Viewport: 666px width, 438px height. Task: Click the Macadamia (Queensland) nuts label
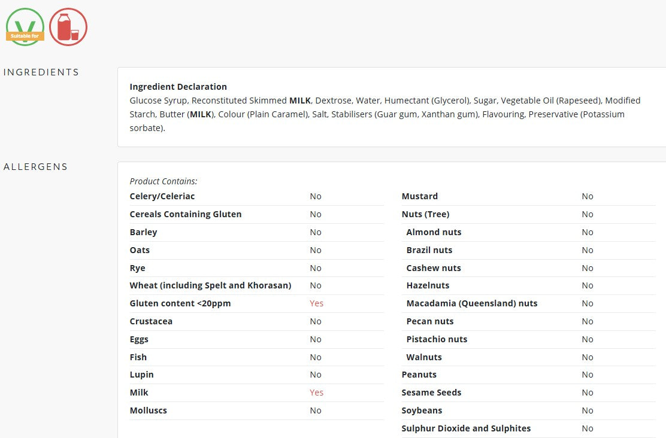coord(472,303)
